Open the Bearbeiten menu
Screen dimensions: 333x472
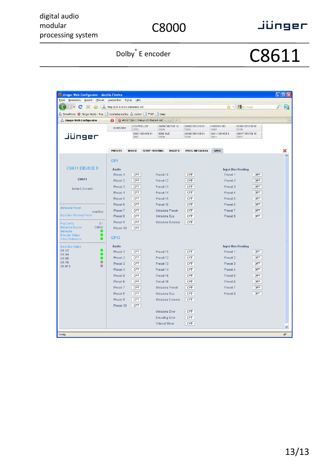(x=75, y=100)
